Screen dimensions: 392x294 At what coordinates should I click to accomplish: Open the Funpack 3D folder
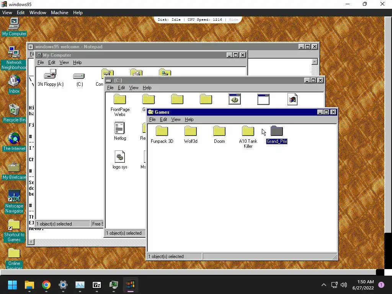point(162,134)
